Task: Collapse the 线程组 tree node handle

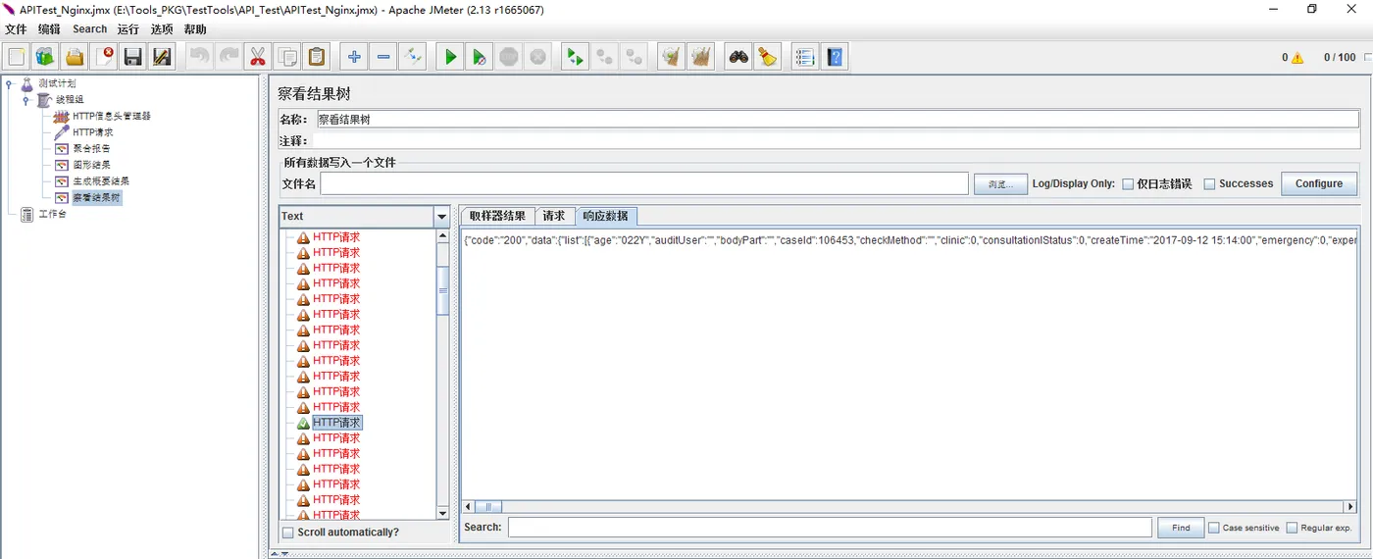Action: [25, 100]
